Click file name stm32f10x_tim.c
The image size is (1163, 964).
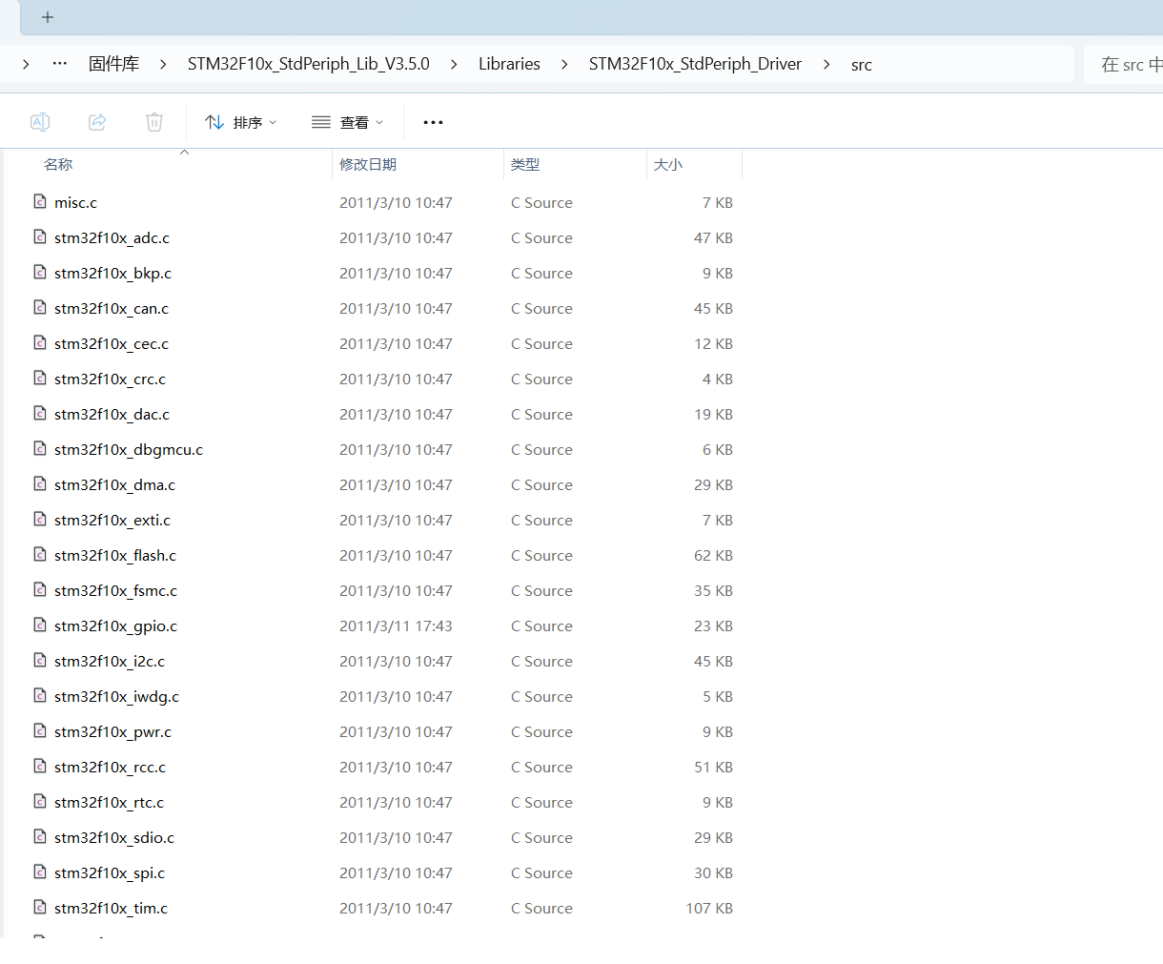111,909
